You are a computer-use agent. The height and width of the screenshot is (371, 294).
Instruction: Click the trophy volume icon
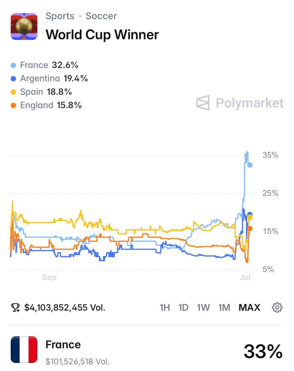(x=15, y=308)
